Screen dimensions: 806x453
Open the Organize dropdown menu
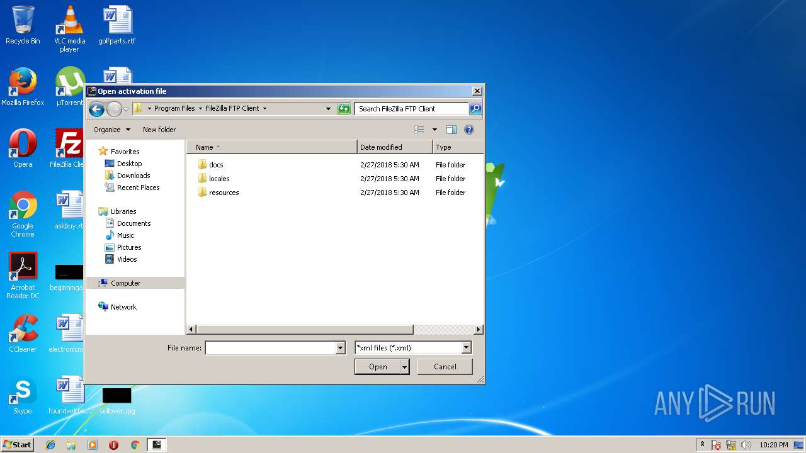[112, 130]
